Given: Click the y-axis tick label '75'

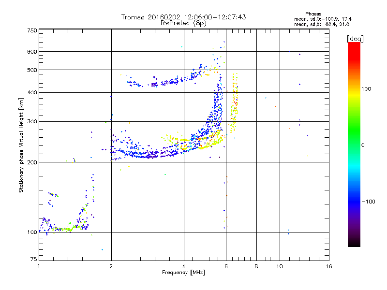Looking at the screenshot, I should coord(34,259).
